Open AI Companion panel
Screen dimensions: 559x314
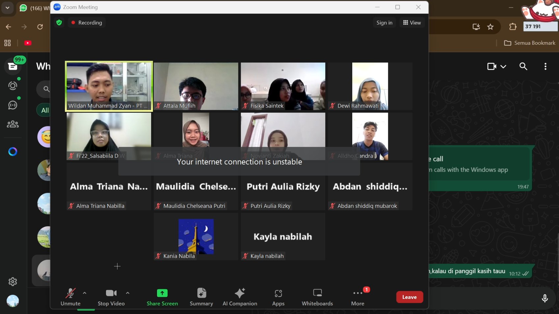pos(240,297)
